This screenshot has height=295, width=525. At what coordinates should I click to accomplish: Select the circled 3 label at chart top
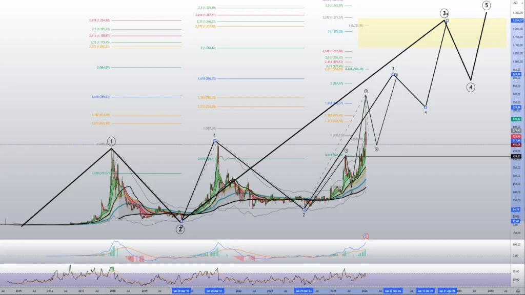point(443,13)
